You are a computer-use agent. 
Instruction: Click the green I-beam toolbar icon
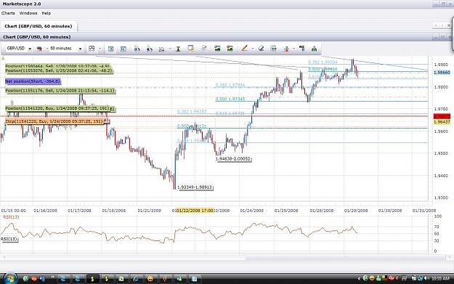pos(179,49)
